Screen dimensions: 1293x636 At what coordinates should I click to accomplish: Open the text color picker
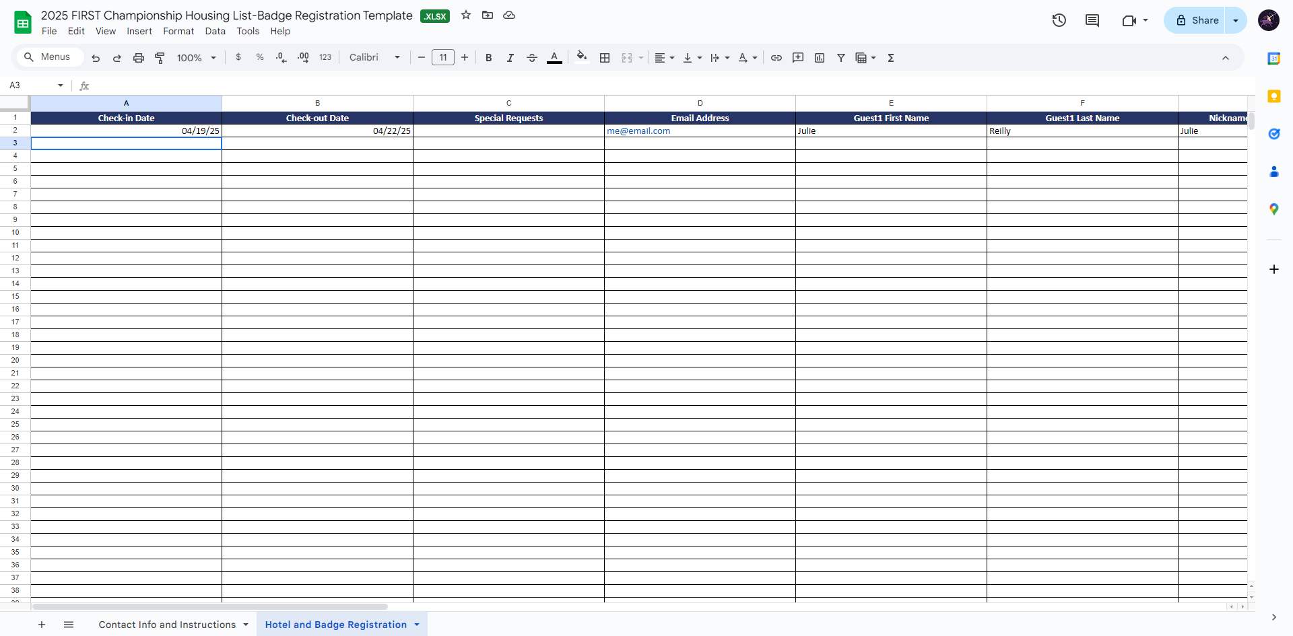coord(554,58)
